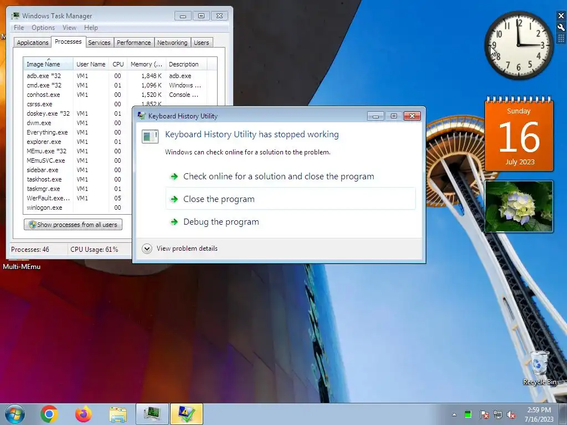Select winlogon.exe process
567x425 pixels.
coord(78,208)
